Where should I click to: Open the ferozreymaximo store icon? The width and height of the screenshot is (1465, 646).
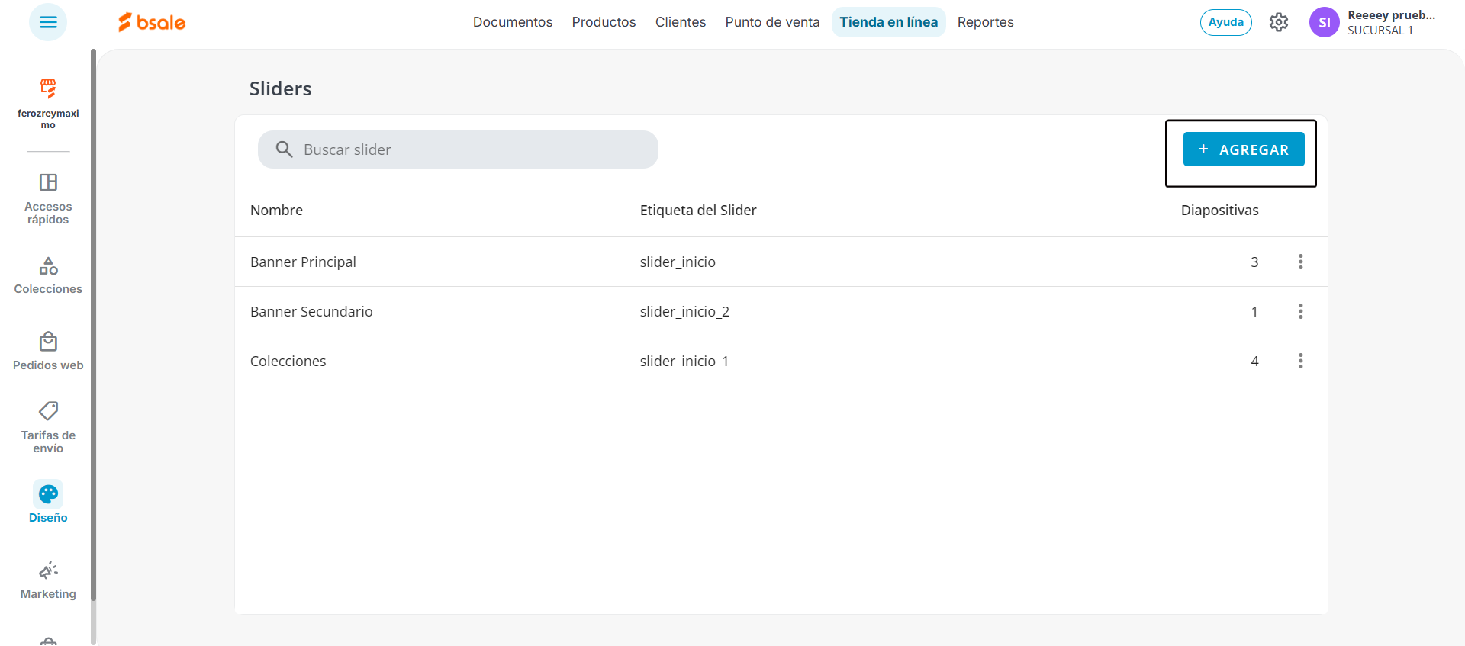tap(48, 88)
